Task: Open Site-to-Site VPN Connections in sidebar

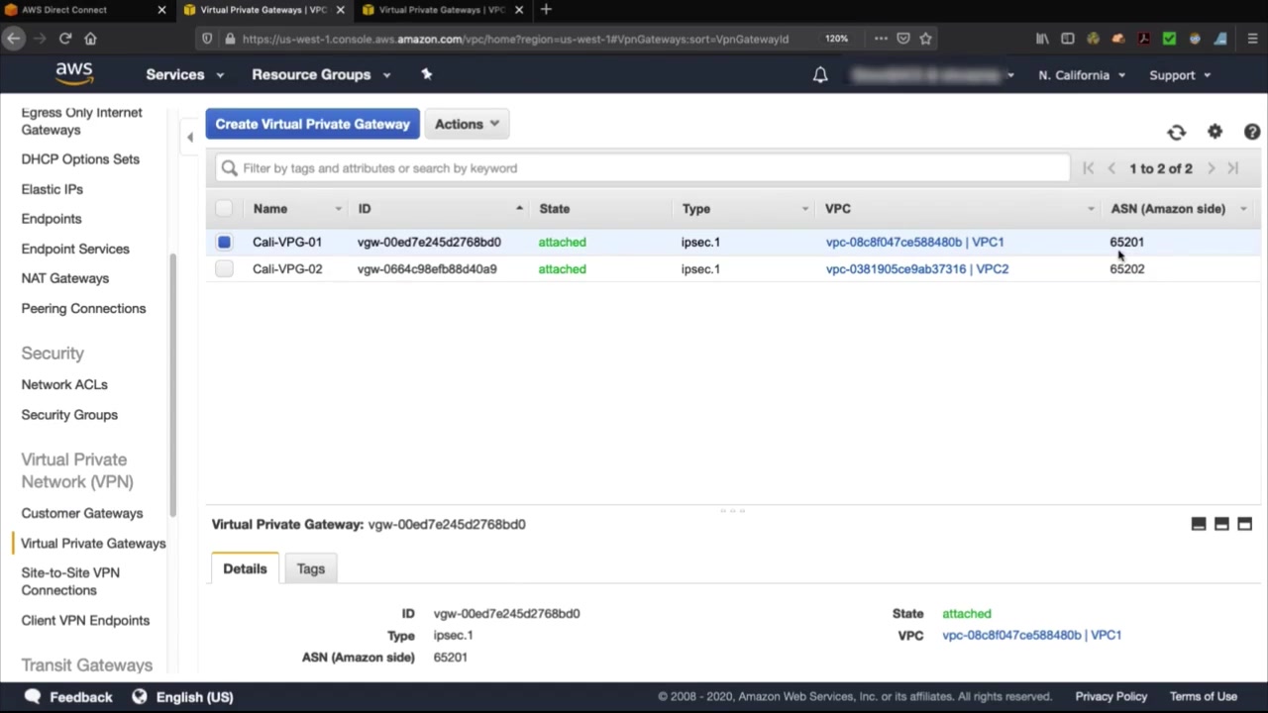Action: [x=70, y=581]
